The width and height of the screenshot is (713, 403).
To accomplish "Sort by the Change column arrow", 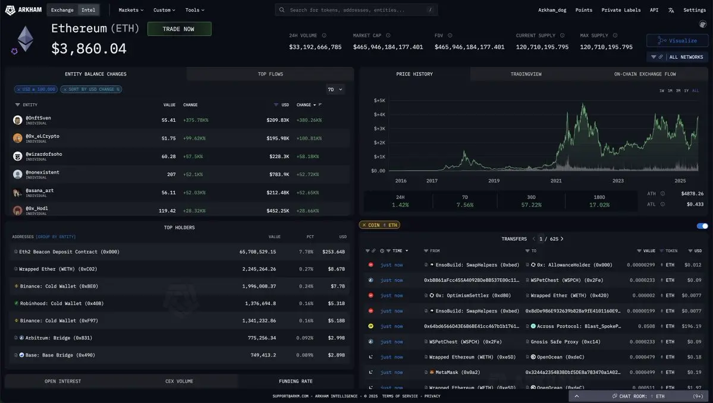I will pyautogui.click(x=315, y=105).
